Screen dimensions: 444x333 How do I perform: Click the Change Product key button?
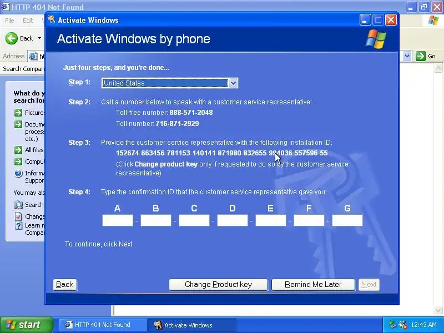pyautogui.click(x=218, y=285)
